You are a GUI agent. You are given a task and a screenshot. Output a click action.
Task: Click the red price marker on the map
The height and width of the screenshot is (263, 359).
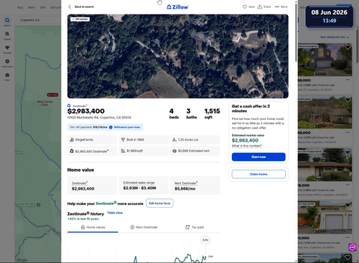52,95
